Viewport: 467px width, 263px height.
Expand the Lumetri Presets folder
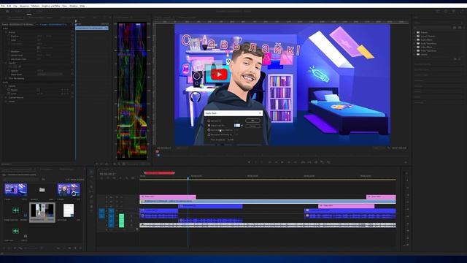[x=415, y=36]
